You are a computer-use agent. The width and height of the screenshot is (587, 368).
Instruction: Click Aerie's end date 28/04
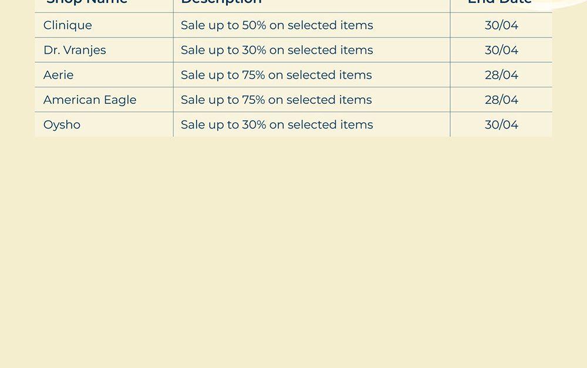click(501, 75)
